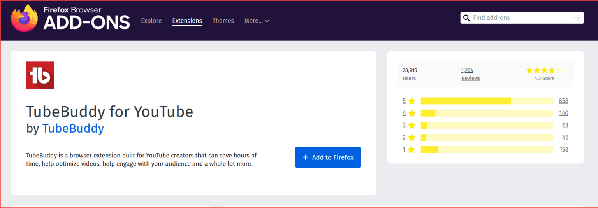Open the 5 star rating number link

tap(404, 101)
